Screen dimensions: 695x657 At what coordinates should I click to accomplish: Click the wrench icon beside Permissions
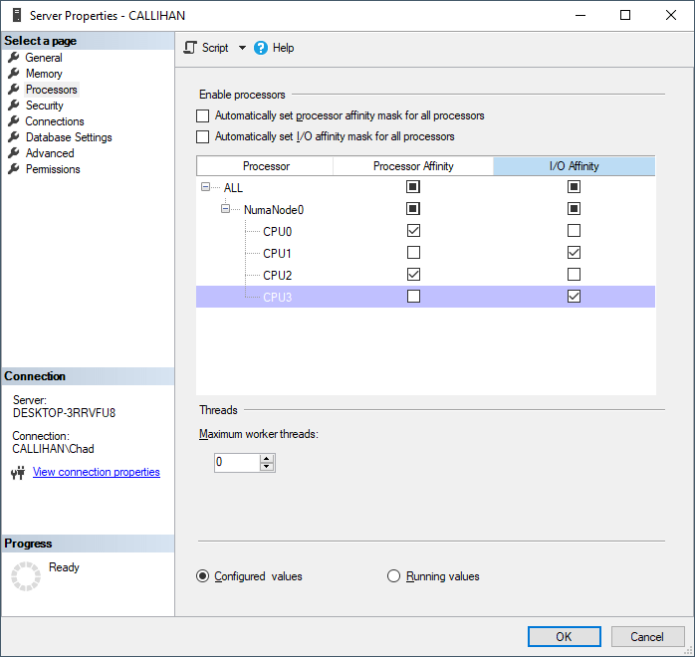pyautogui.click(x=14, y=169)
